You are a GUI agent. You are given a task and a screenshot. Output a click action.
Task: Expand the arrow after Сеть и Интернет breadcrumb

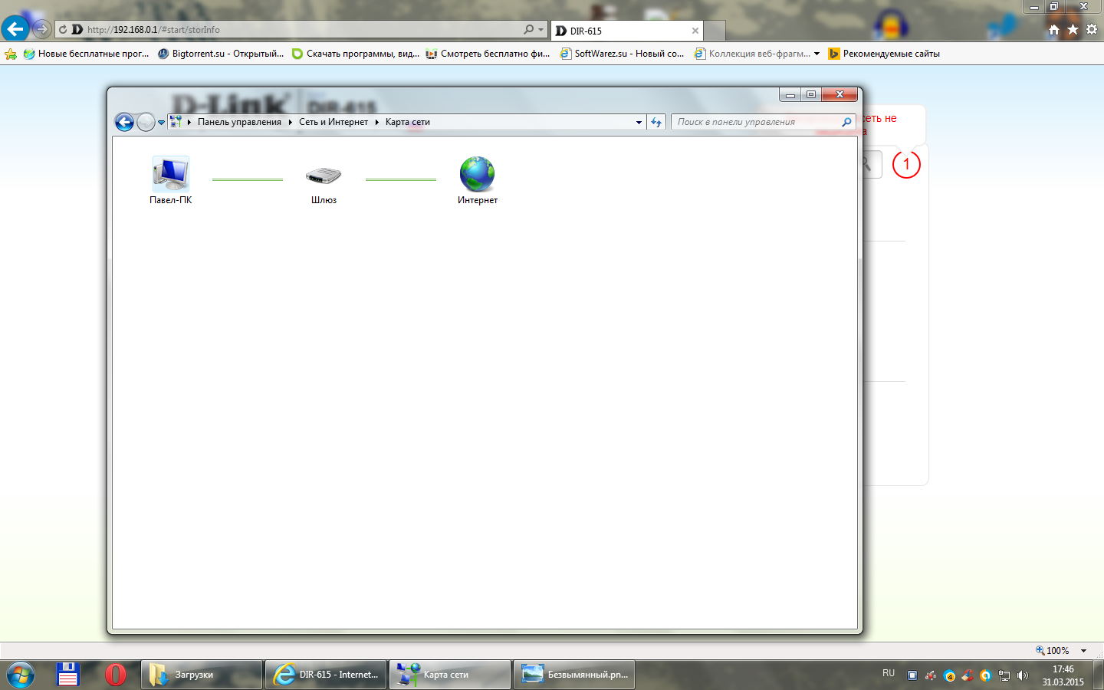pos(377,122)
